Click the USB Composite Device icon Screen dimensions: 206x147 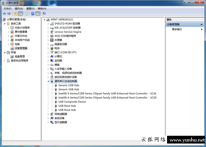click(x=56, y=102)
